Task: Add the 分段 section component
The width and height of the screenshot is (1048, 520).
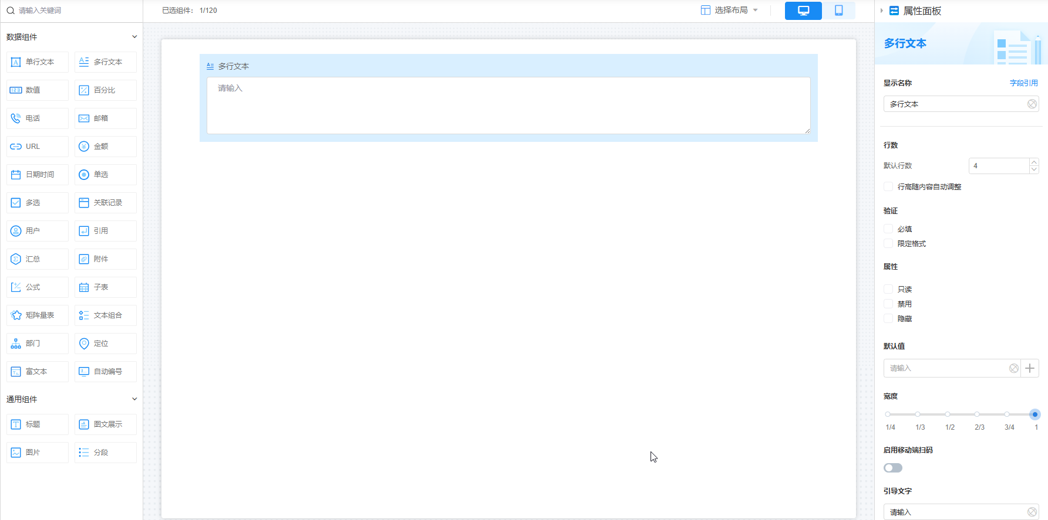Action: click(x=106, y=453)
